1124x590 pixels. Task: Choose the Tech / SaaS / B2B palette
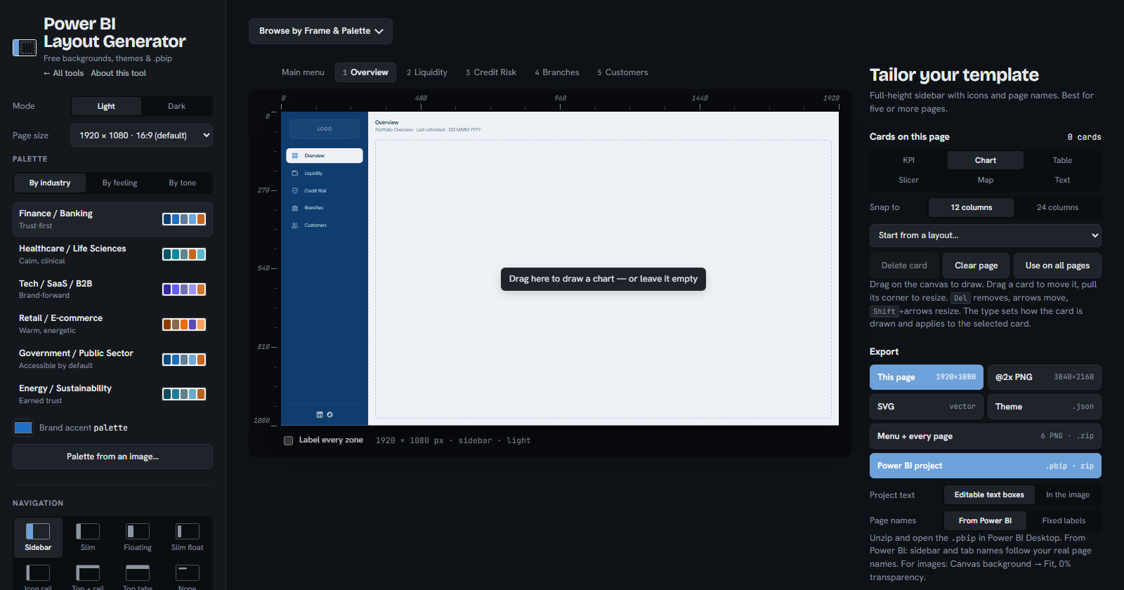pos(112,289)
